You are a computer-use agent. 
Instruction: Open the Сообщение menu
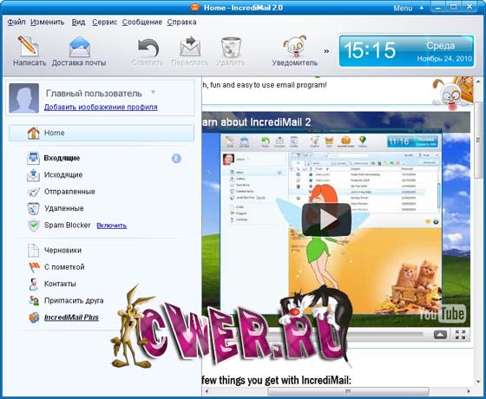142,22
